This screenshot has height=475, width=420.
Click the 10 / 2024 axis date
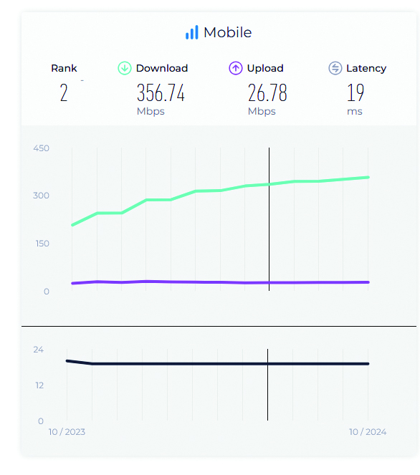368,432
